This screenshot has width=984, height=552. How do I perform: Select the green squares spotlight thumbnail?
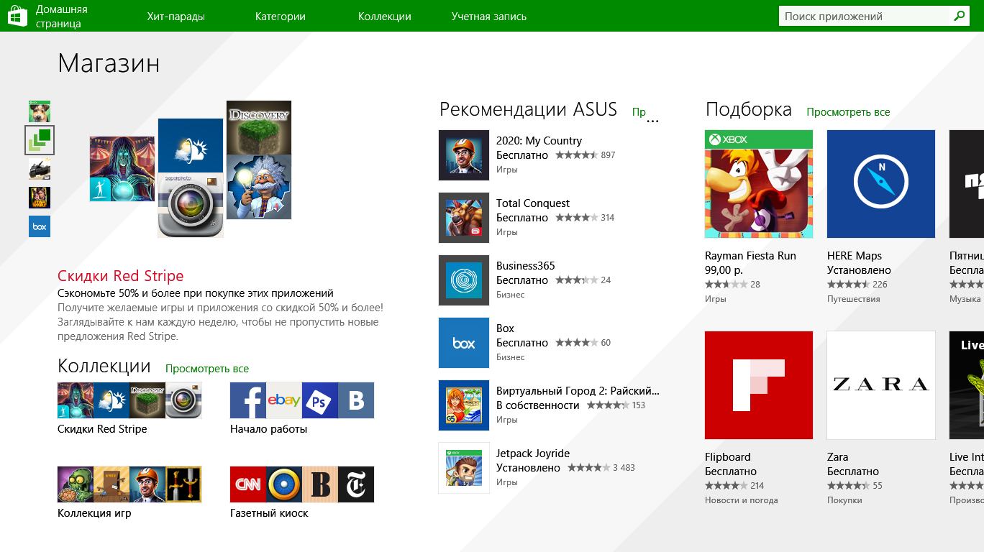coord(40,140)
